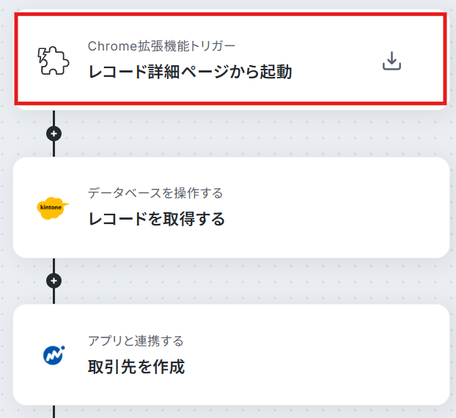The image size is (456, 418).
Task: Click the Chrome extension puzzle piece icon
Action: coord(54,61)
